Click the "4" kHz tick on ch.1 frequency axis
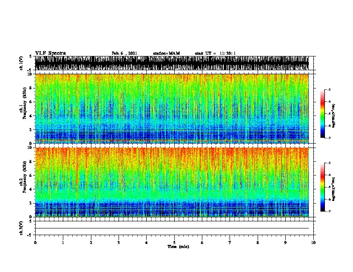The height and width of the screenshot is (272, 353). [x=31, y=116]
